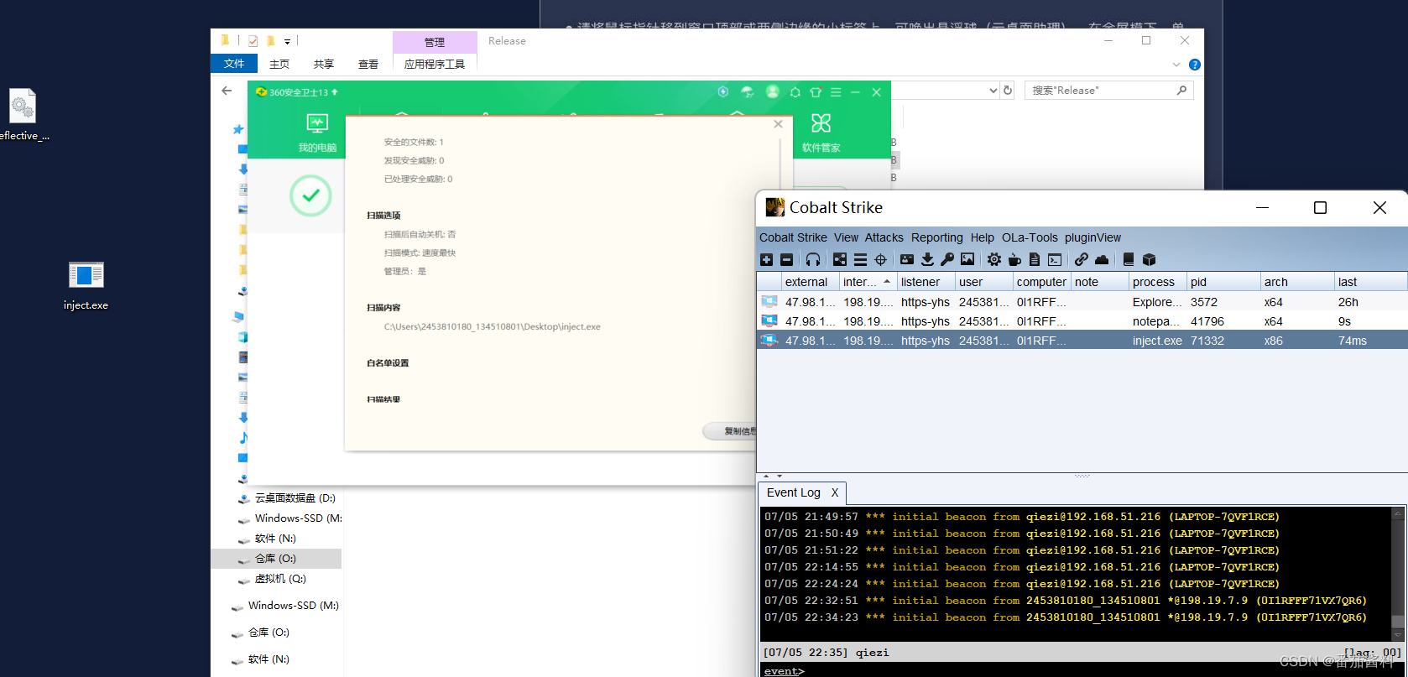The width and height of the screenshot is (1408, 677).
Task: Open Cobalt Strike menu
Action: [x=793, y=237]
